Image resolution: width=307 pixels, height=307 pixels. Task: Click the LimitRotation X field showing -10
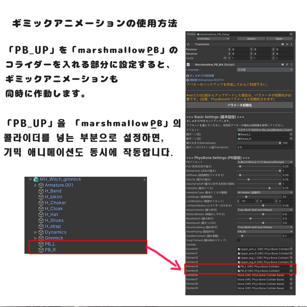[247, 201]
